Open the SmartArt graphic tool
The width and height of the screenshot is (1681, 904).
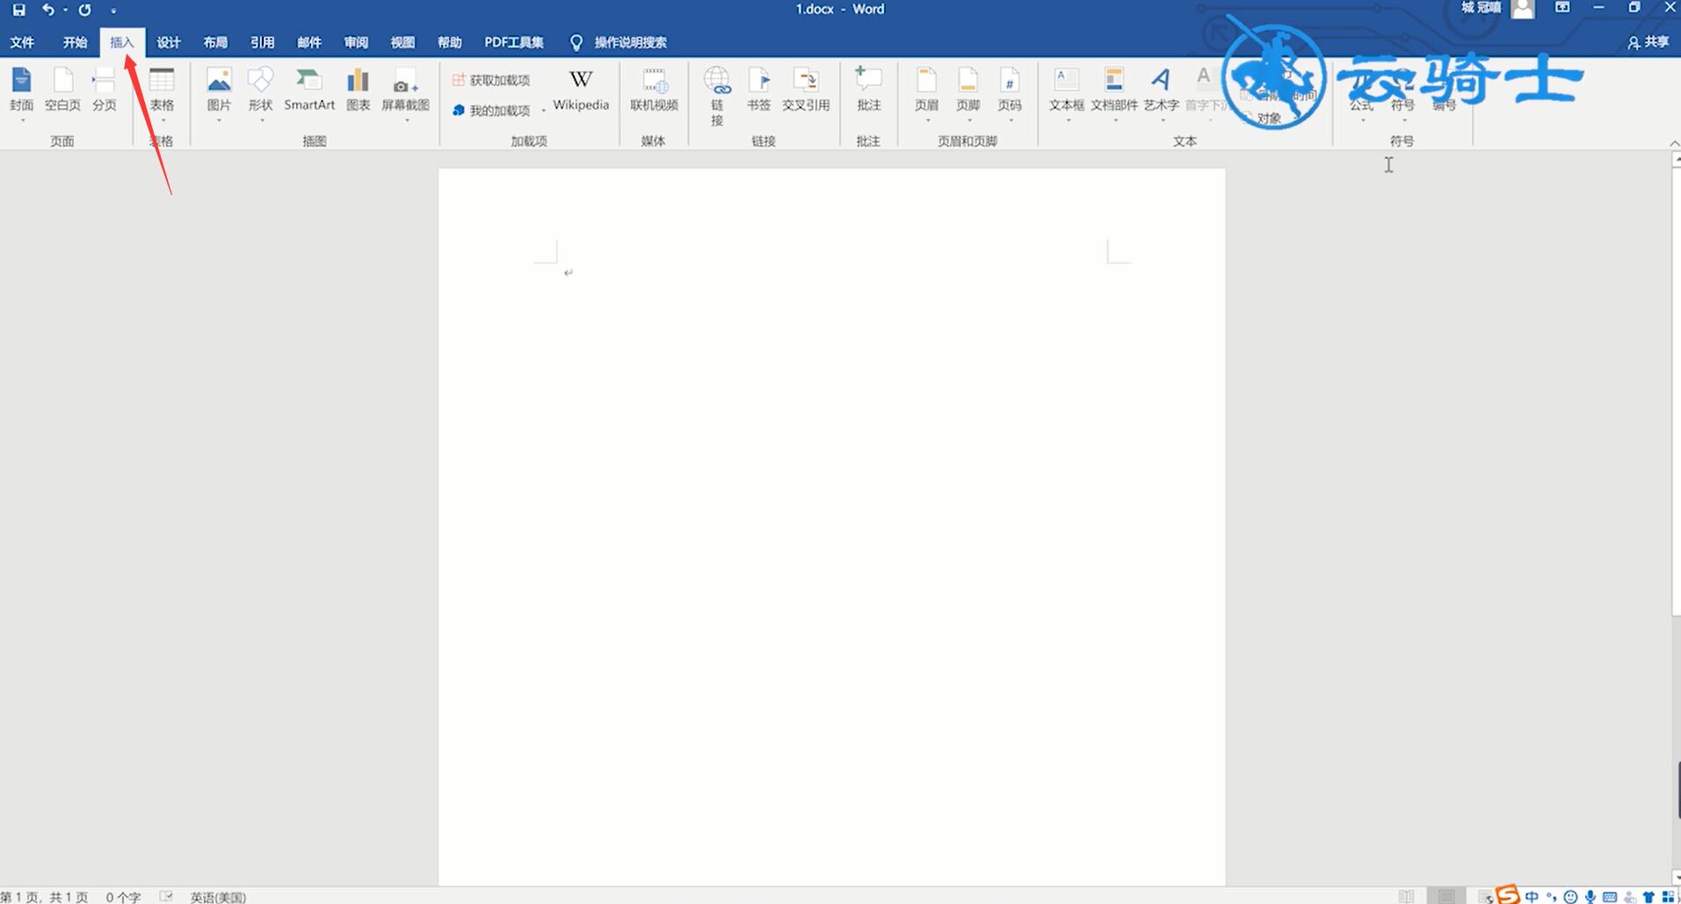309,90
